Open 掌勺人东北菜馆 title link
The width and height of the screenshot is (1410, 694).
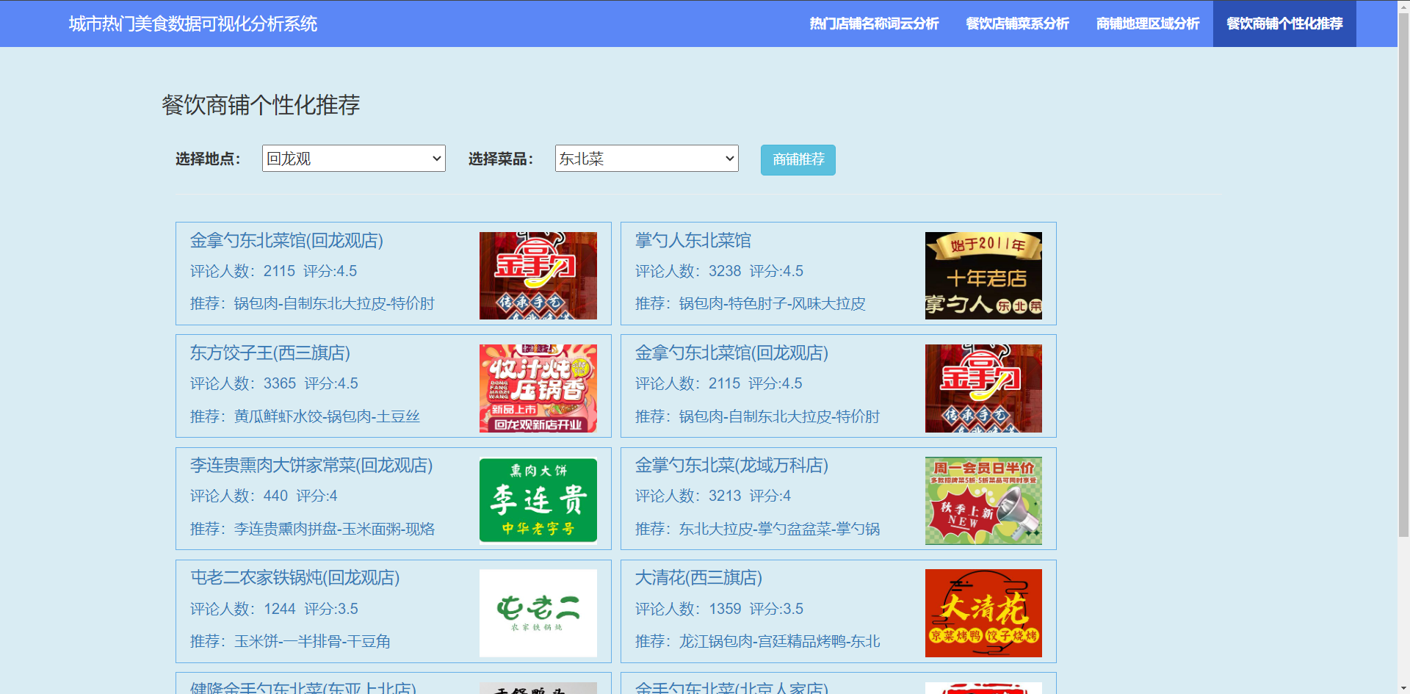[693, 240]
